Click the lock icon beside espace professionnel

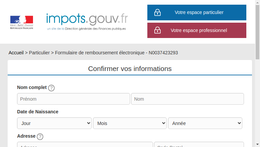157,30
